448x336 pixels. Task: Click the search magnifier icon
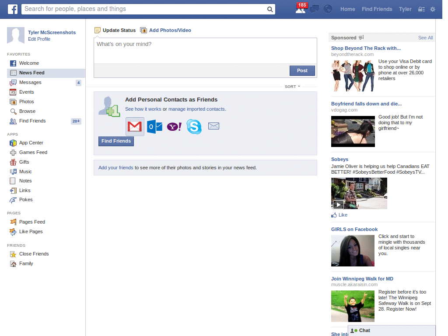[269, 9]
